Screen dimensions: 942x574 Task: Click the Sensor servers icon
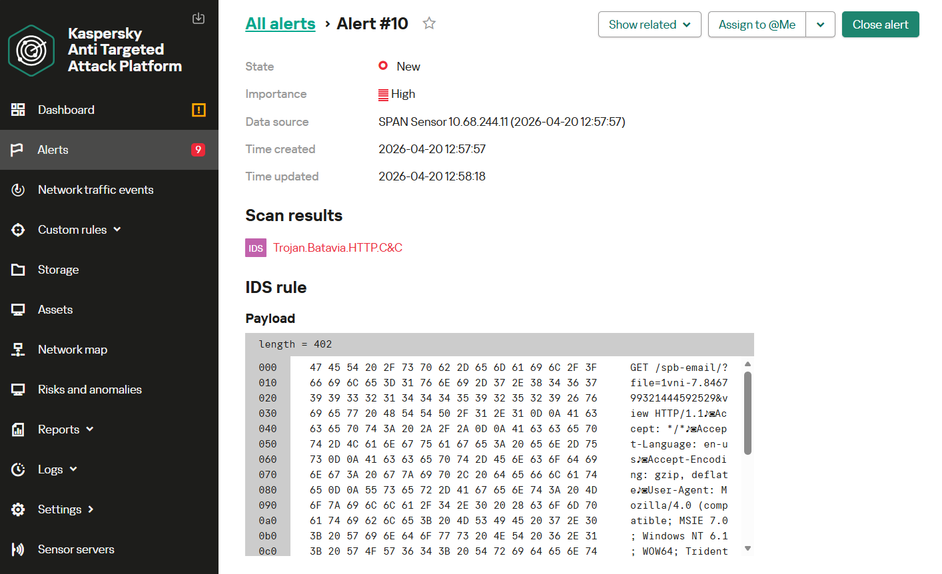pyautogui.click(x=18, y=549)
